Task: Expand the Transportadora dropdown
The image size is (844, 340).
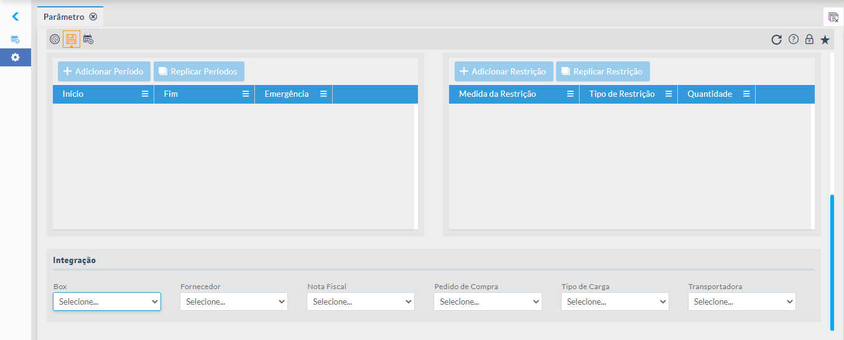Action: click(742, 302)
